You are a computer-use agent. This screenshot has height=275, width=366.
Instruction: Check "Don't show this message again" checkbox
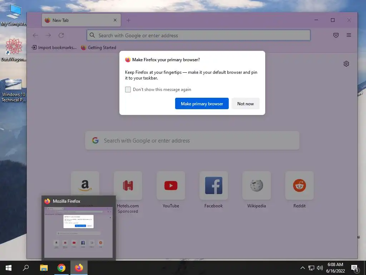point(128,89)
